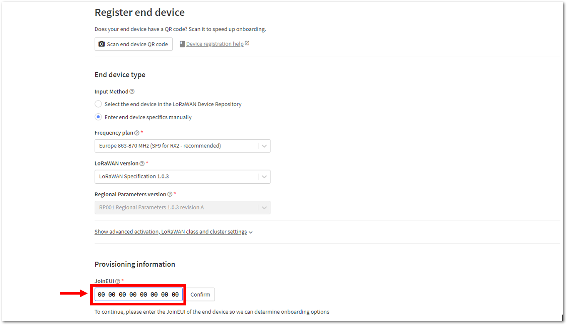Click the external link icon after Device registration help
Viewport: 567px width, 325px height.
[247, 43]
